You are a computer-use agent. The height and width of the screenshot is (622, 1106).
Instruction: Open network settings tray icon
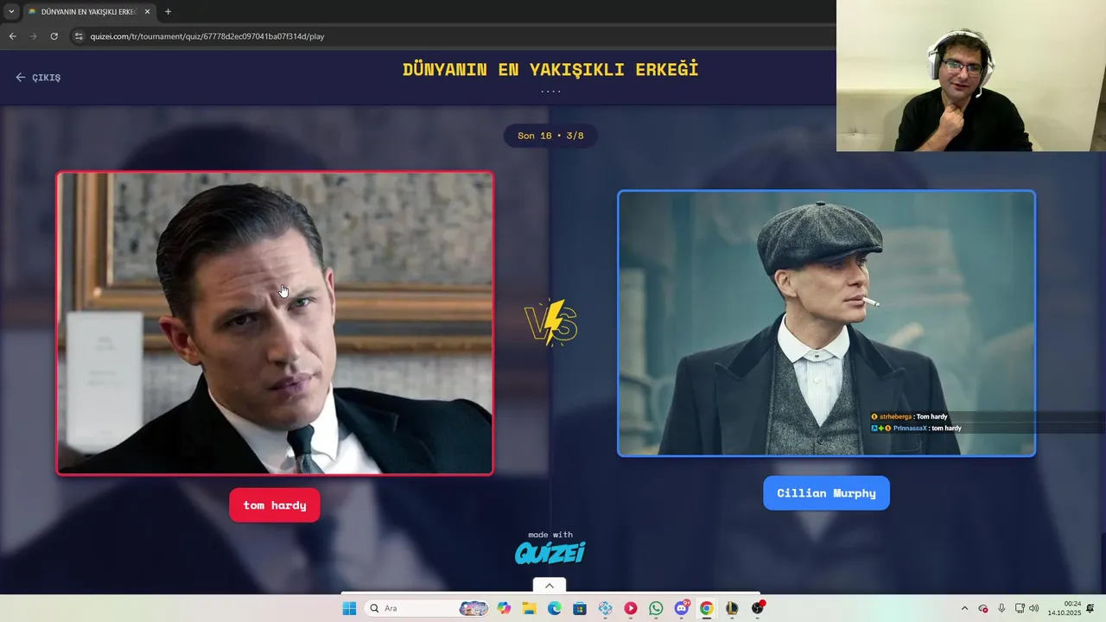pos(1020,608)
